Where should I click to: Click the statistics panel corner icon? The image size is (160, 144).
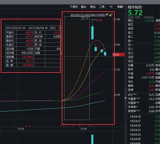tap(60, 28)
